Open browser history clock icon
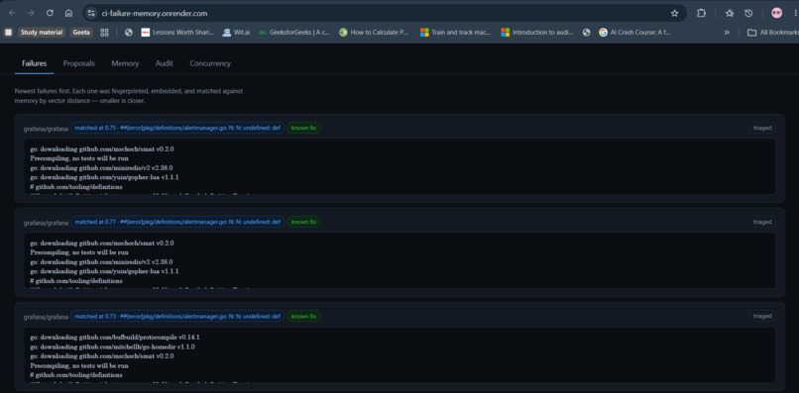Image resolution: width=799 pixels, height=393 pixels. click(748, 13)
